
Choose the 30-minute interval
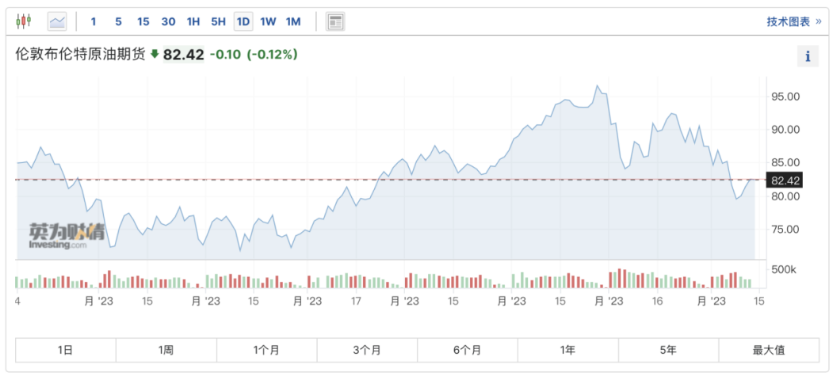168,21
